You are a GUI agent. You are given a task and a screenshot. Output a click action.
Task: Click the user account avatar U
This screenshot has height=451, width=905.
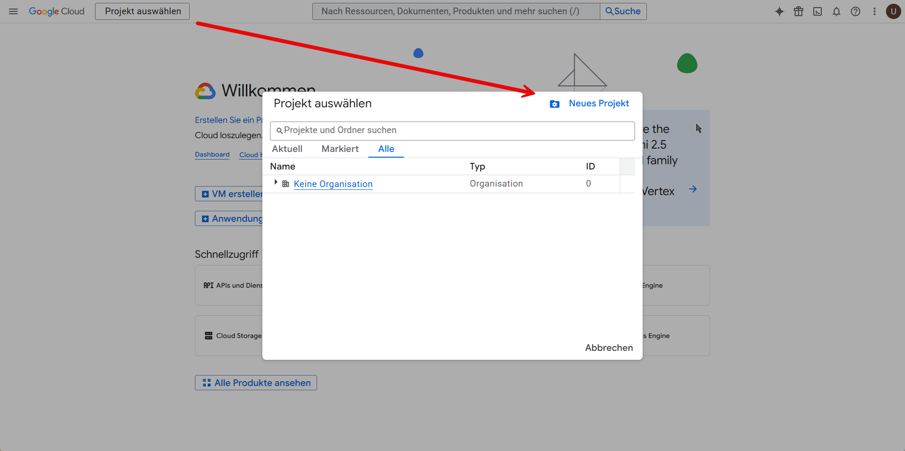click(x=894, y=11)
